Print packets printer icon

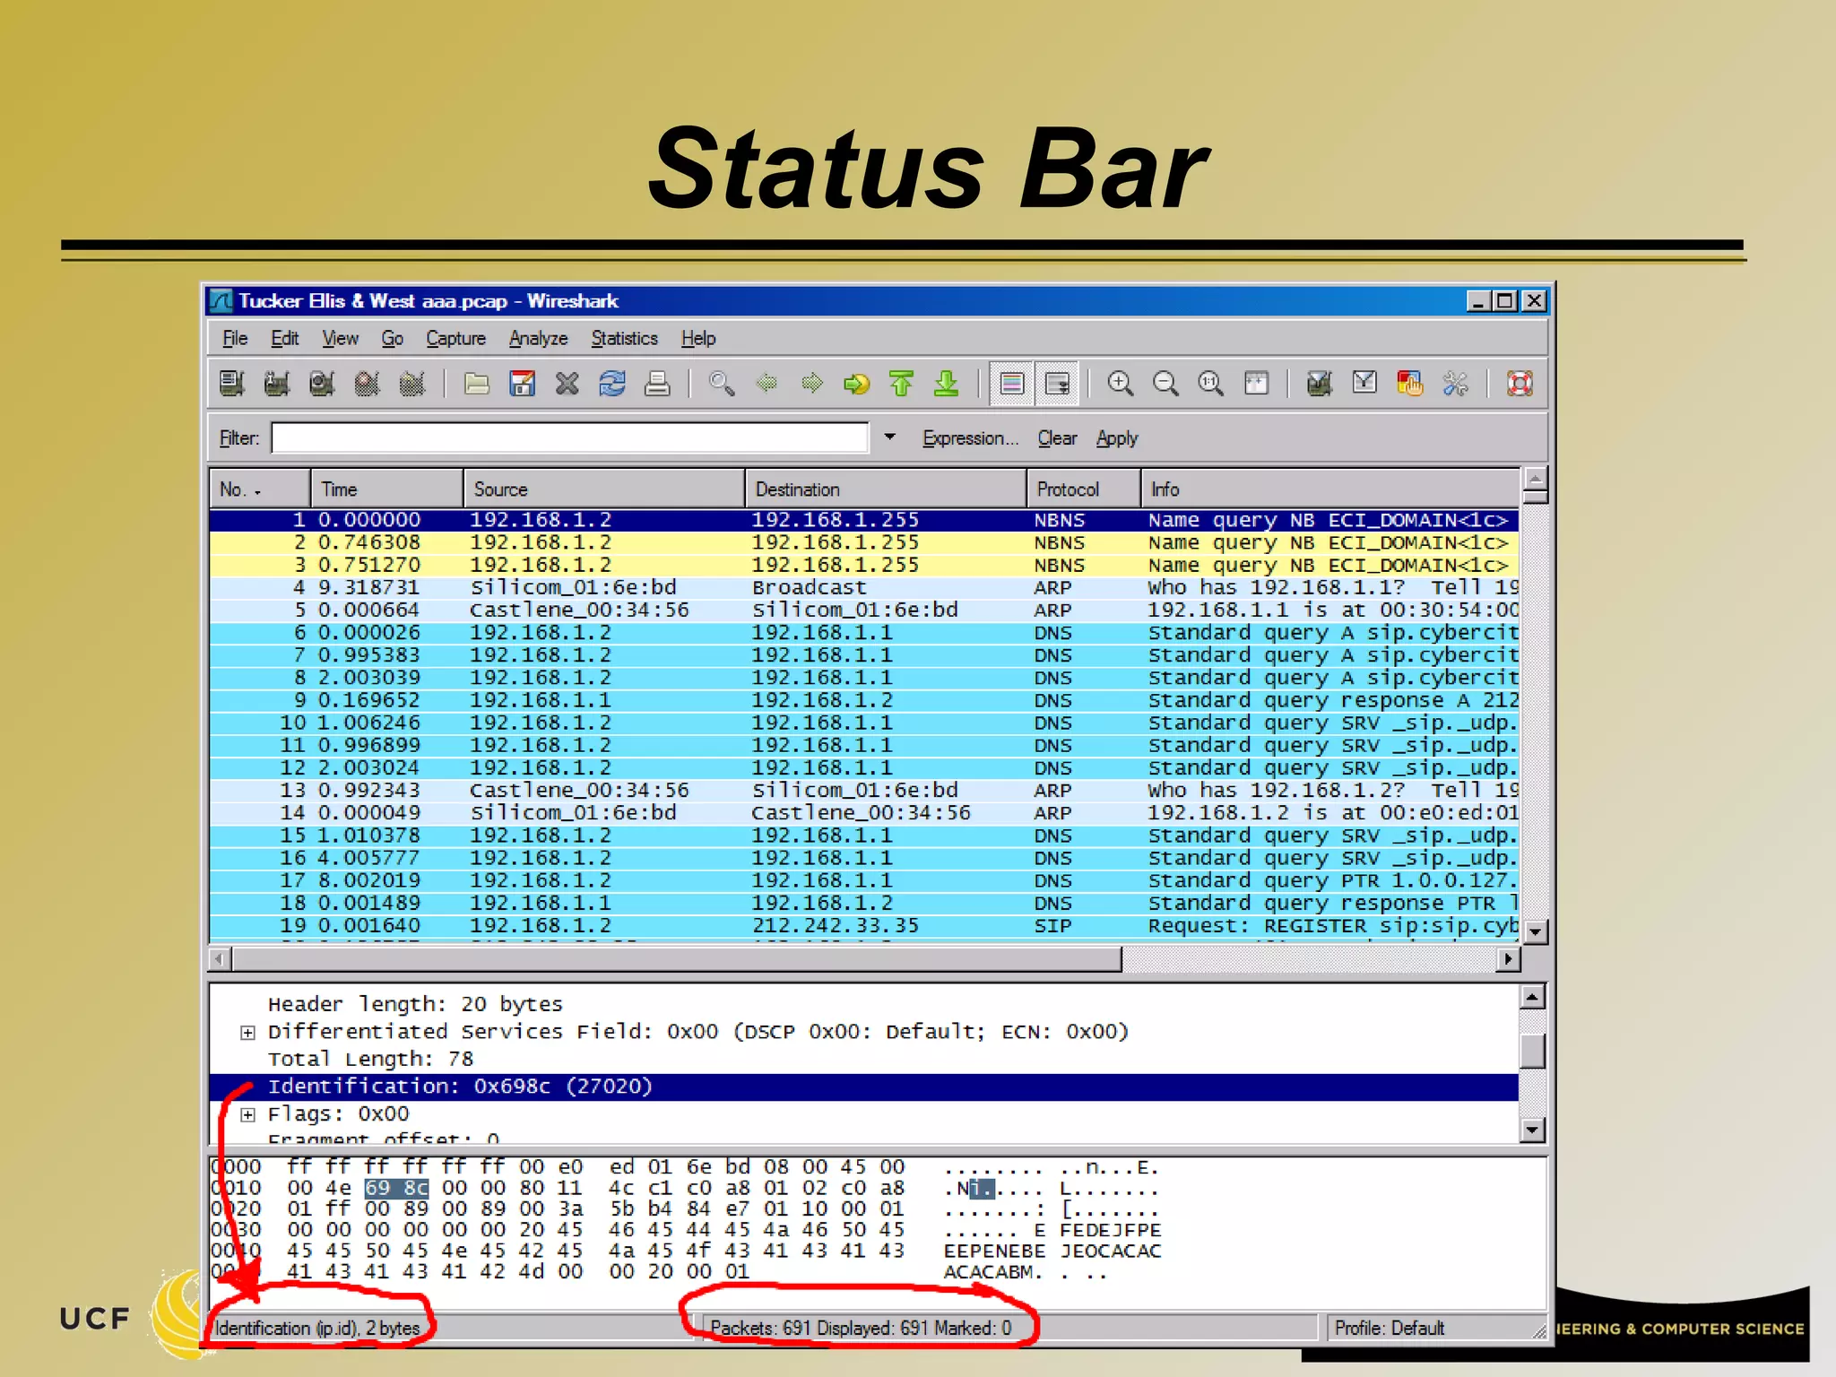point(657,384)
